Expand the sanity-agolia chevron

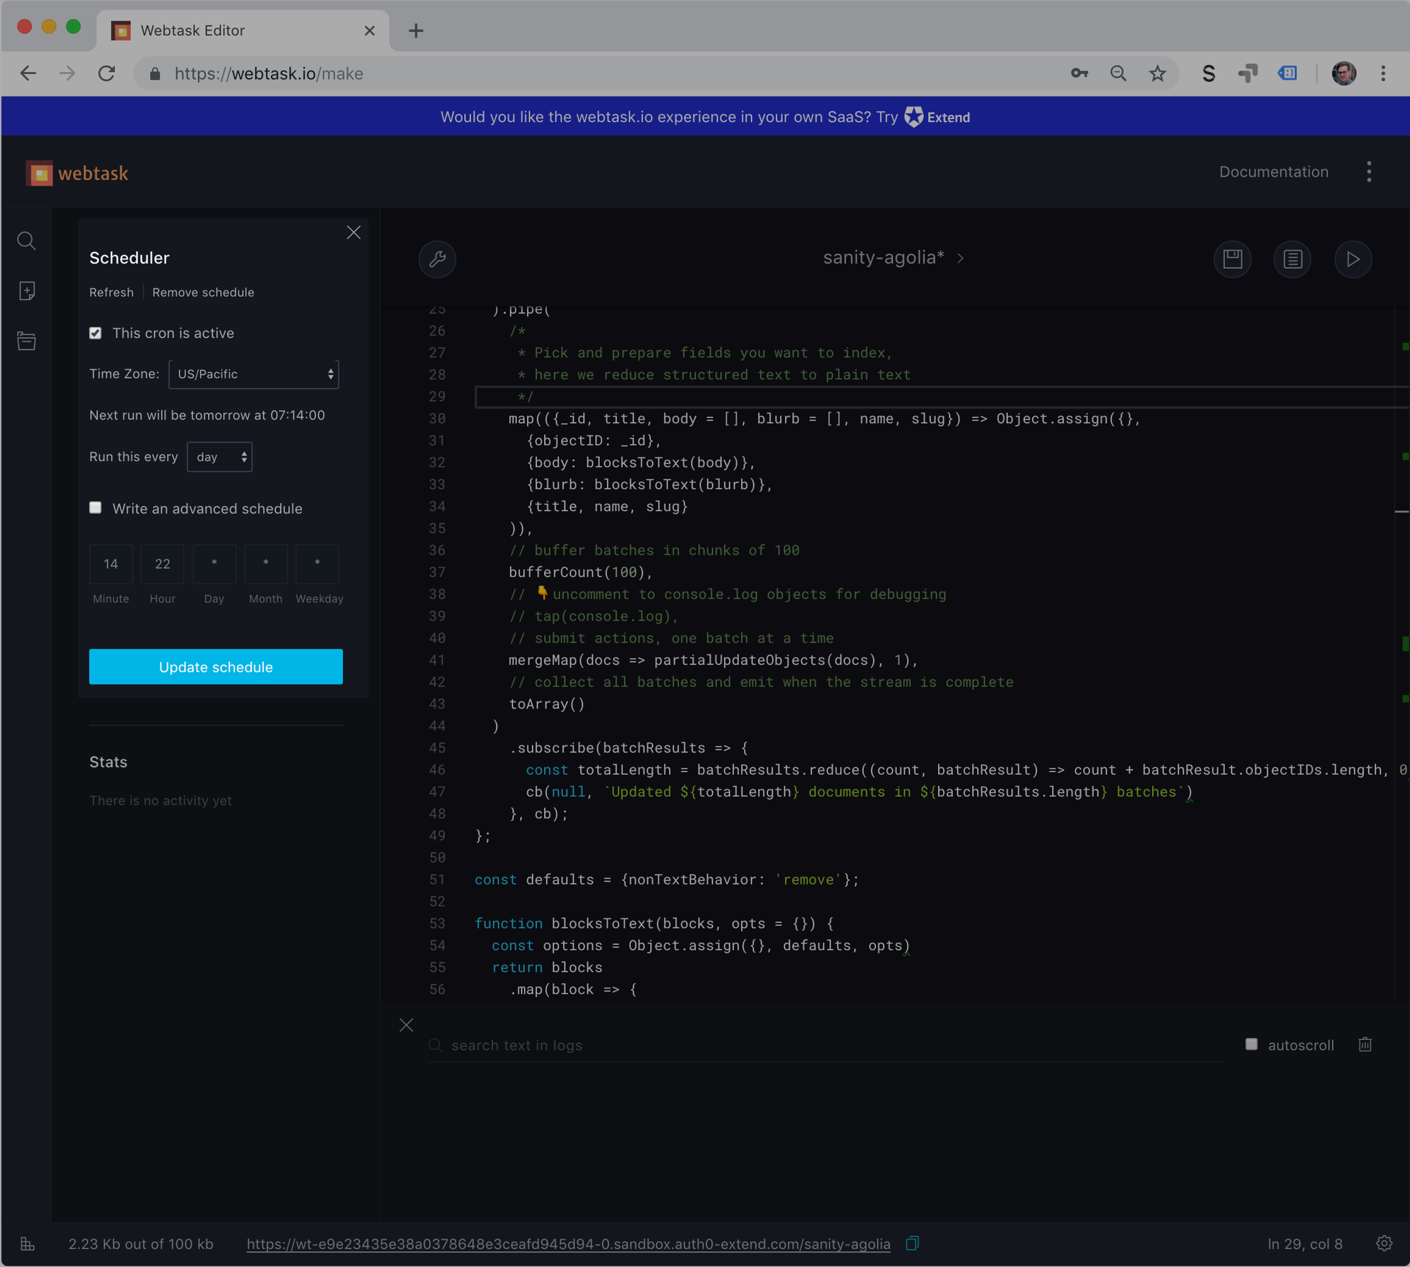[x=961, y=258]
